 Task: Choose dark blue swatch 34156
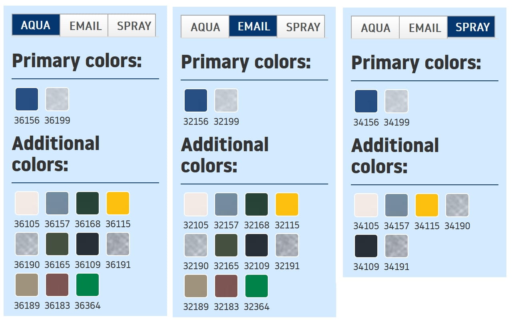366,101
